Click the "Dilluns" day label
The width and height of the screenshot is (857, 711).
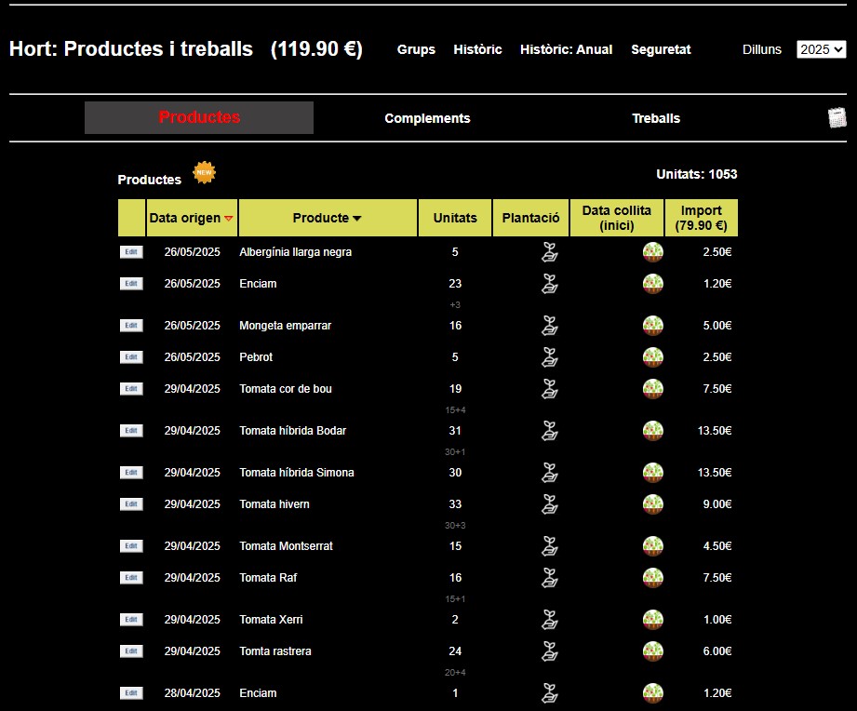click(x=762, y=49)
